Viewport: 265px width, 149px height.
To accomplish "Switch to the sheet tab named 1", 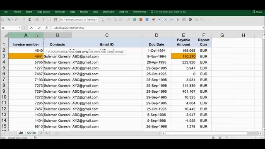I will pos(47,133).
